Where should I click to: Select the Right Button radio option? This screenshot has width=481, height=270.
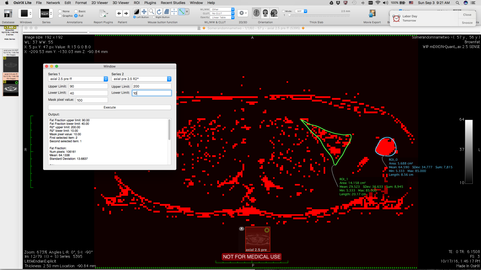154,17
